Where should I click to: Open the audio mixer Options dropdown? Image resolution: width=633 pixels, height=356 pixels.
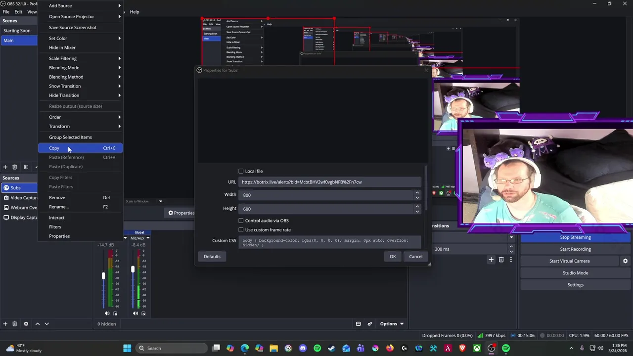(392, 324)
